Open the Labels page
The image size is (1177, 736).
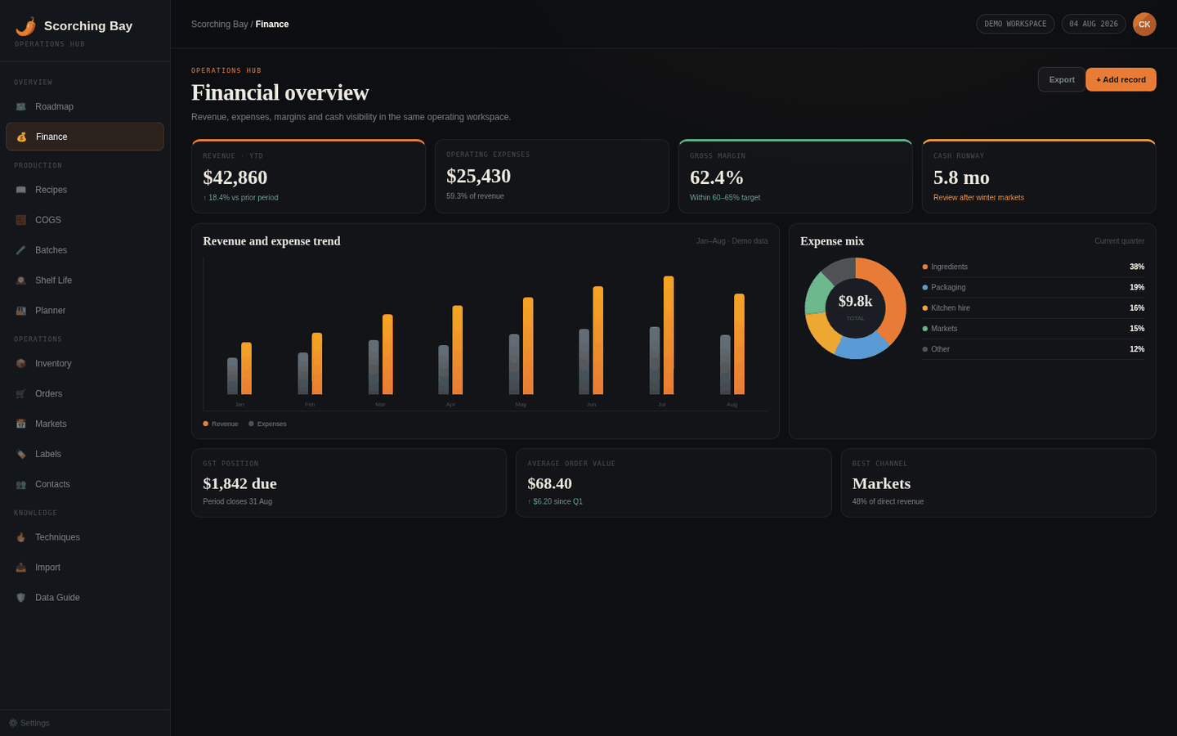pos(85,455)
